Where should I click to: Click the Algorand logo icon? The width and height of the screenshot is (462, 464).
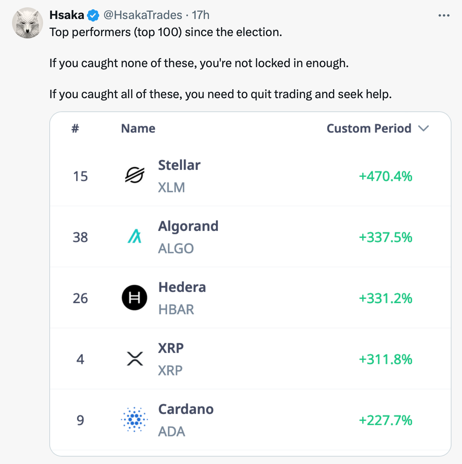pyautogui.click(x=134, y=237)
